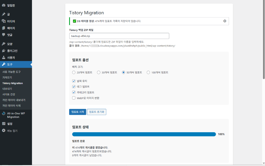This screenshot has height=166, width=265.
Task: Click the Tistory 백업 ZIP 파일 label
Action: [x=81, y=30]
